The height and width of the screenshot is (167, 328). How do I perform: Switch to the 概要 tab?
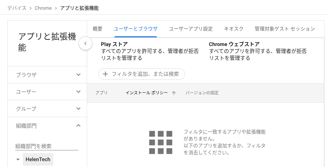point(97,29)
